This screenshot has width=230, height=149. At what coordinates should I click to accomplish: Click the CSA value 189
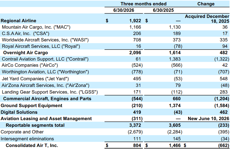click(x=177, y=33)
